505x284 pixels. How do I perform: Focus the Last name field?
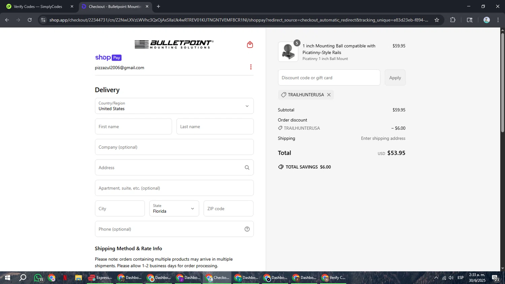pyautogui.click(x=215, y=127)
